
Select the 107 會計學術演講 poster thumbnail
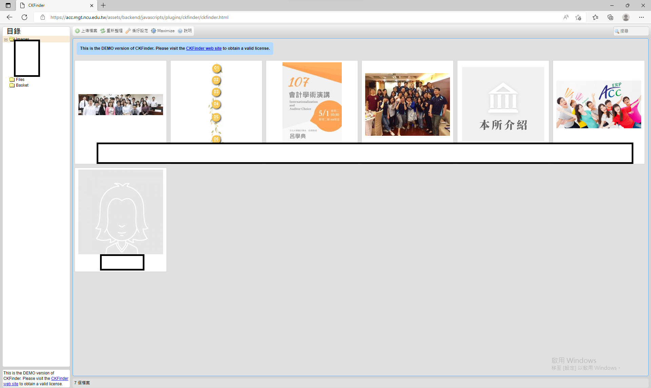312,102
